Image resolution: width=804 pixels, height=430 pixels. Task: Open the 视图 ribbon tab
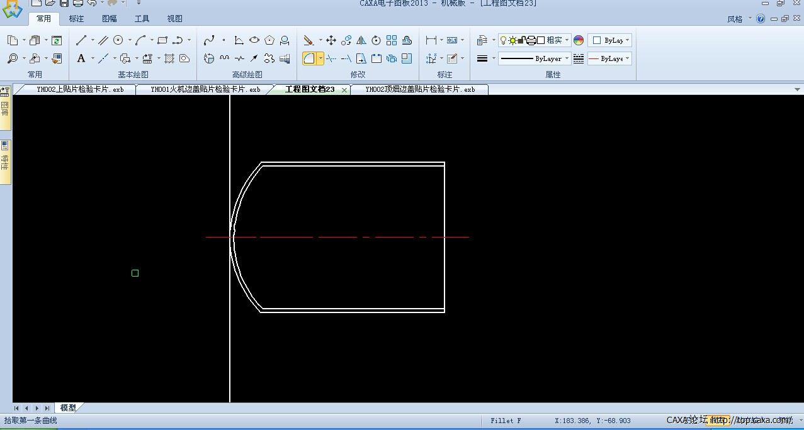click(x=175, y=19)
